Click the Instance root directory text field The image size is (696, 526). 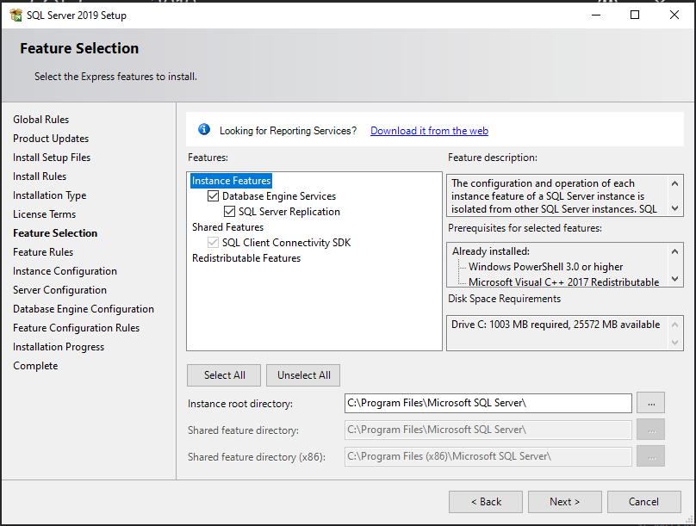pos(488,403)
